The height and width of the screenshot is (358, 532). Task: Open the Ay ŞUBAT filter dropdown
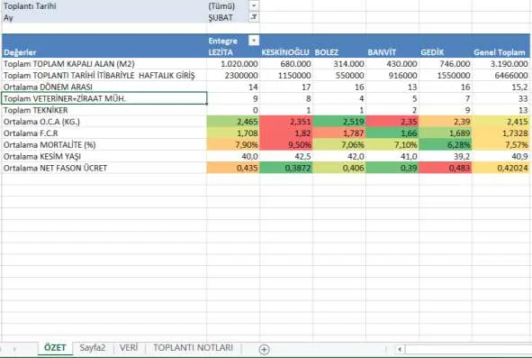[x=254, y=17]
